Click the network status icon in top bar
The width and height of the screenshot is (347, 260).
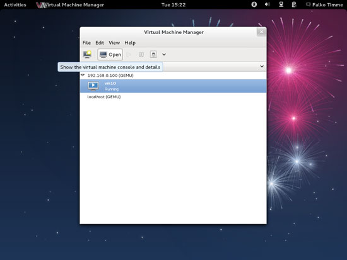pos(281,4)
